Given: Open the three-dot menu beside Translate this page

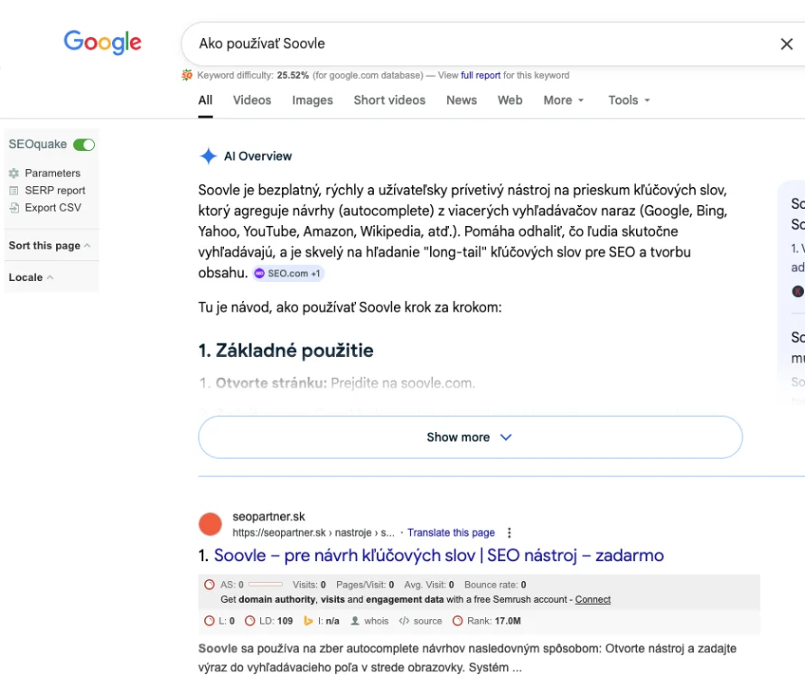Looking at the screenshot, I should 509,533.
